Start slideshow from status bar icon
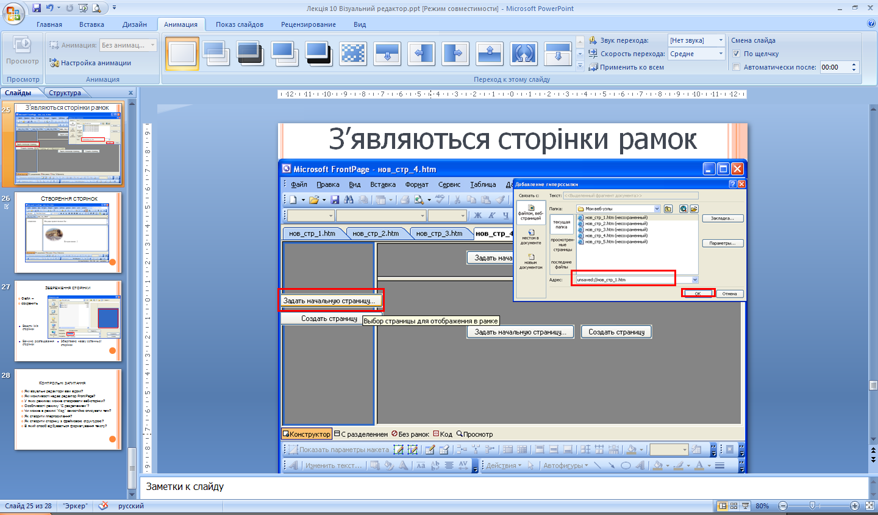 point(746,506)
